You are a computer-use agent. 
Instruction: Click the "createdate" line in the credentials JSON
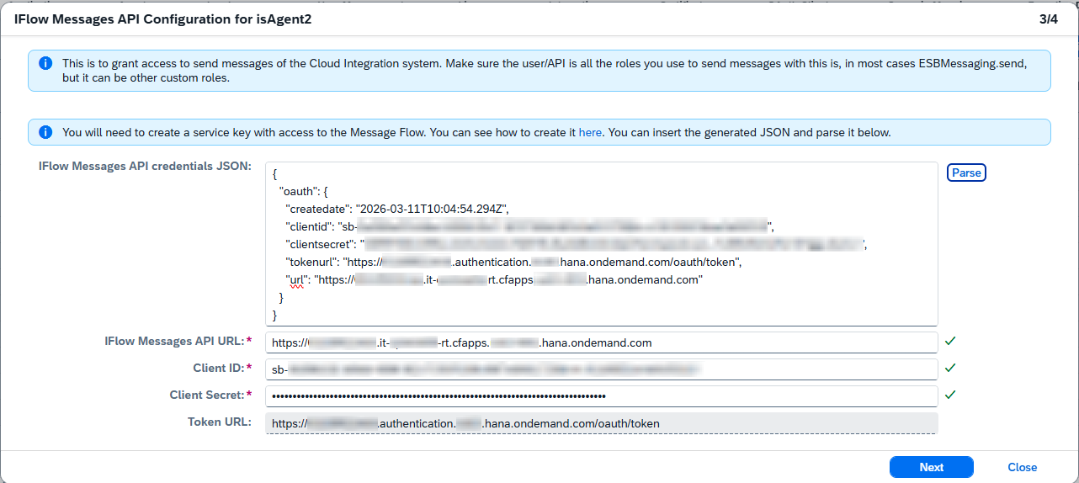click(398, 209)
